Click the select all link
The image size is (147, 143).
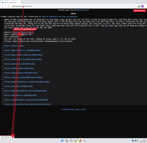[x=45, y=16]
